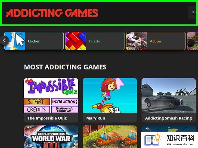This screenshot has height=148, width=198.
Task: Open the farm tractor game thumbnail
Action: (110, 137)
